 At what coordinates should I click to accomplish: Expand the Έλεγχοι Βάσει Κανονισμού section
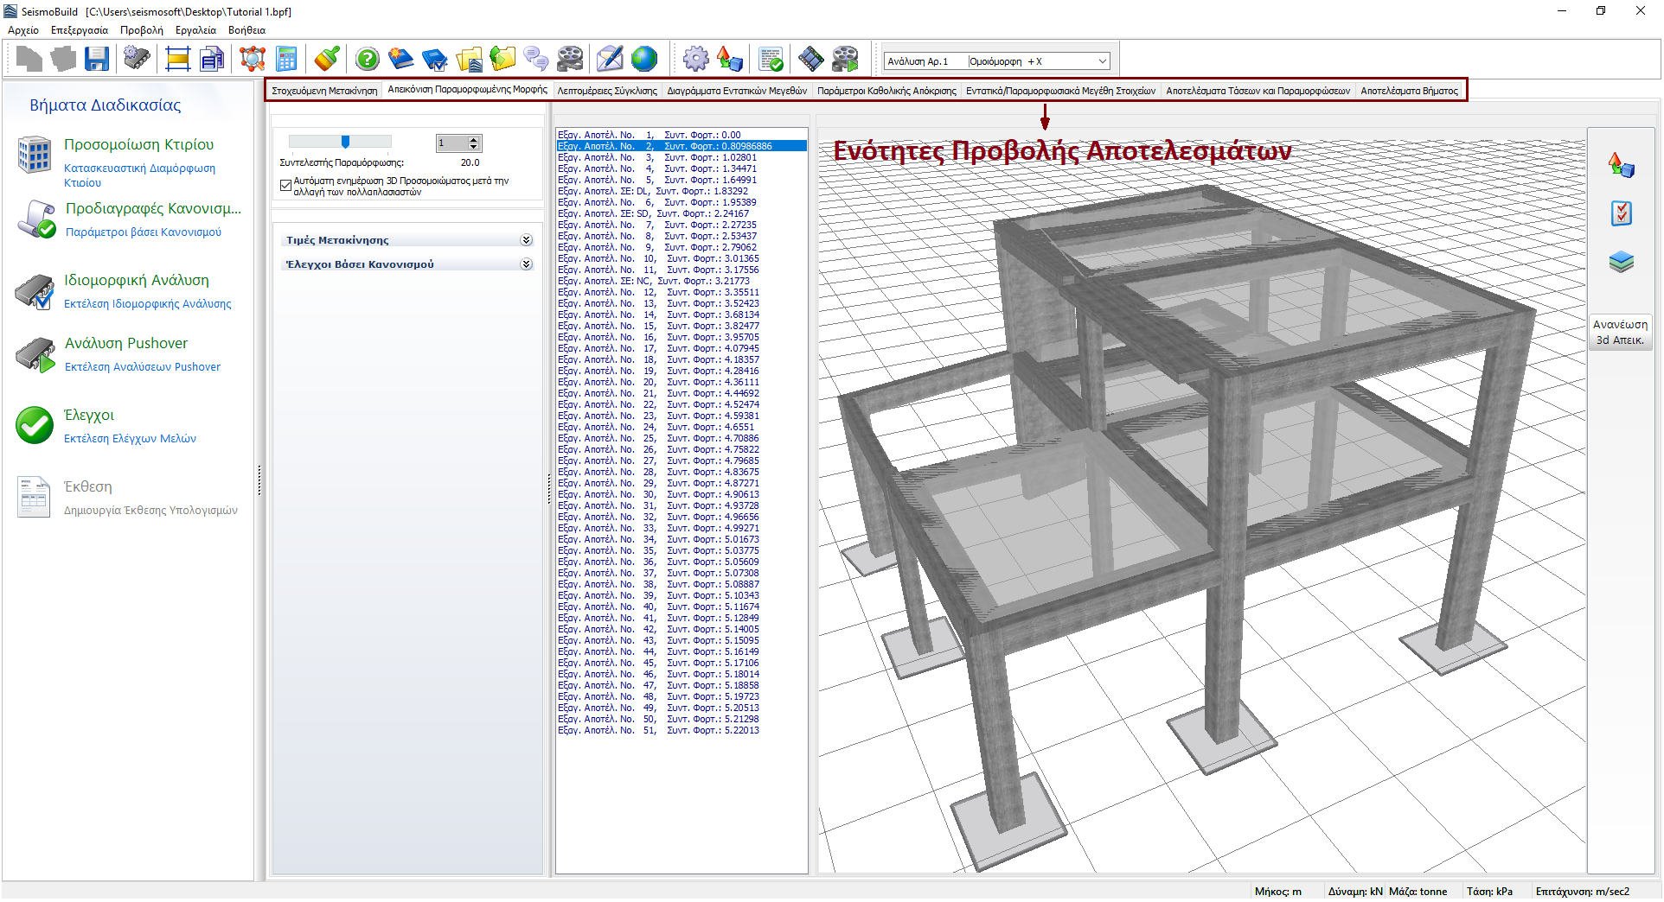coord(526,264)
